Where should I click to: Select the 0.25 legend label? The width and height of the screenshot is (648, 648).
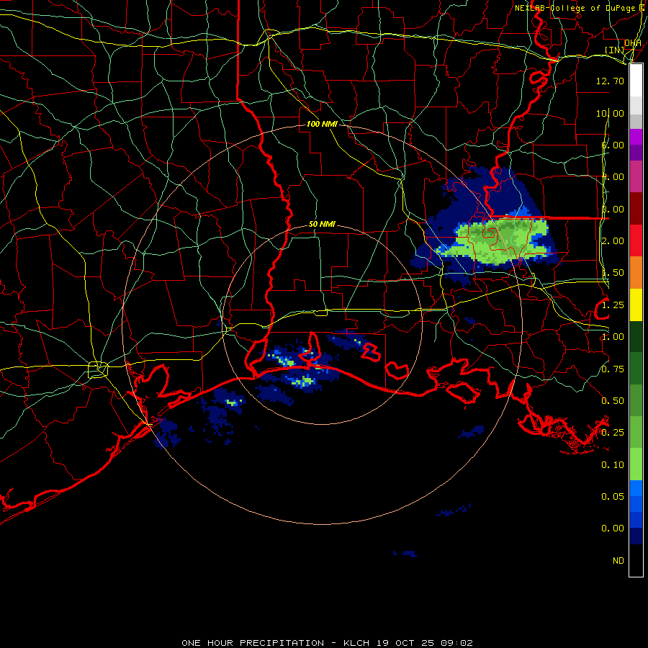pyautogui.click(x=613, y=433)
